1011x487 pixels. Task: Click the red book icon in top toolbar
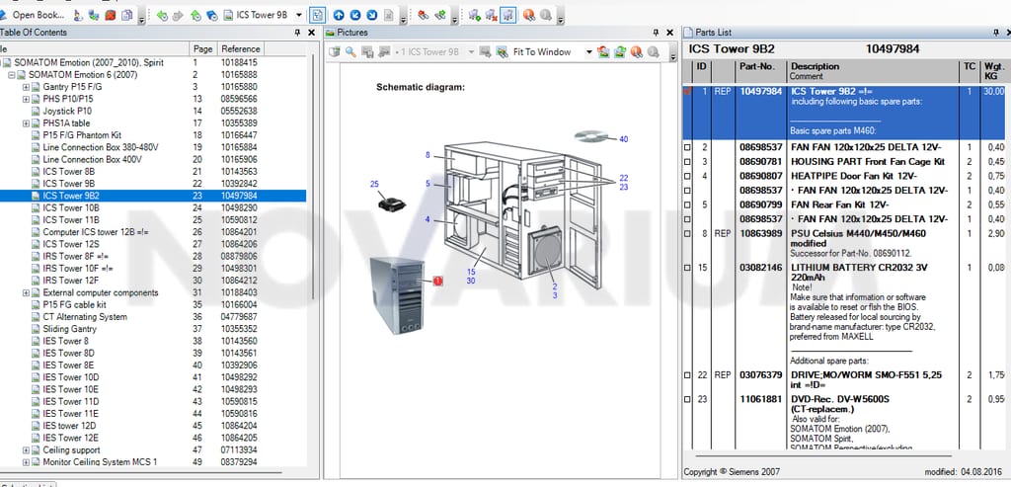[111, 15]
